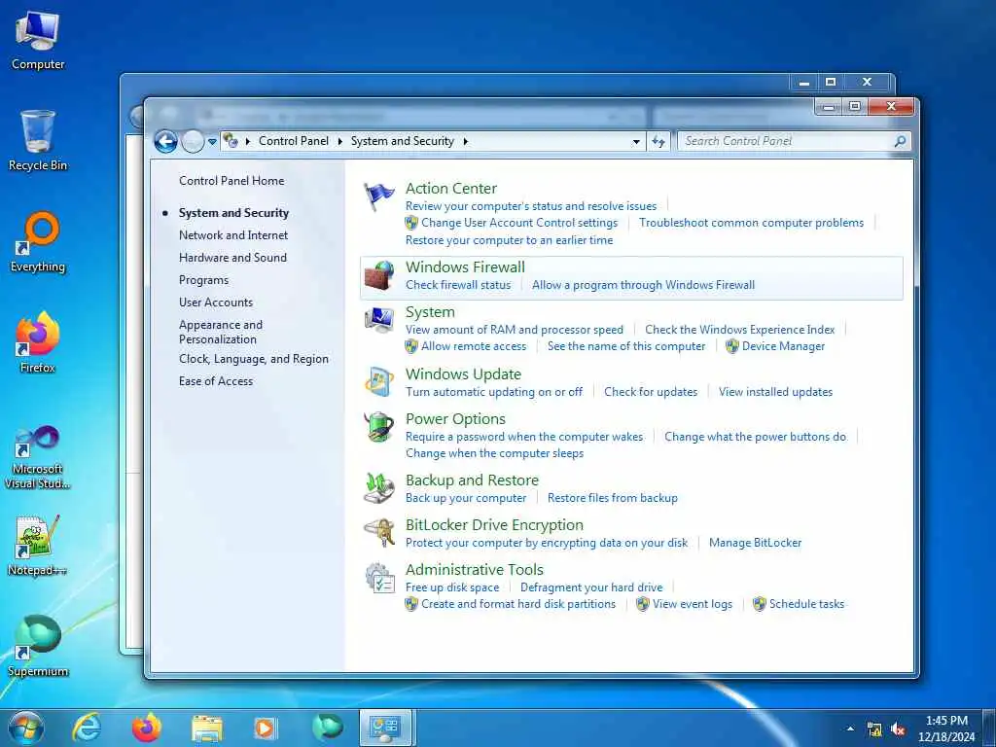Open the BitLocker Drive Encryption keys icon
The height and width of the screenshot is (747, 996).
pos(379,532)
